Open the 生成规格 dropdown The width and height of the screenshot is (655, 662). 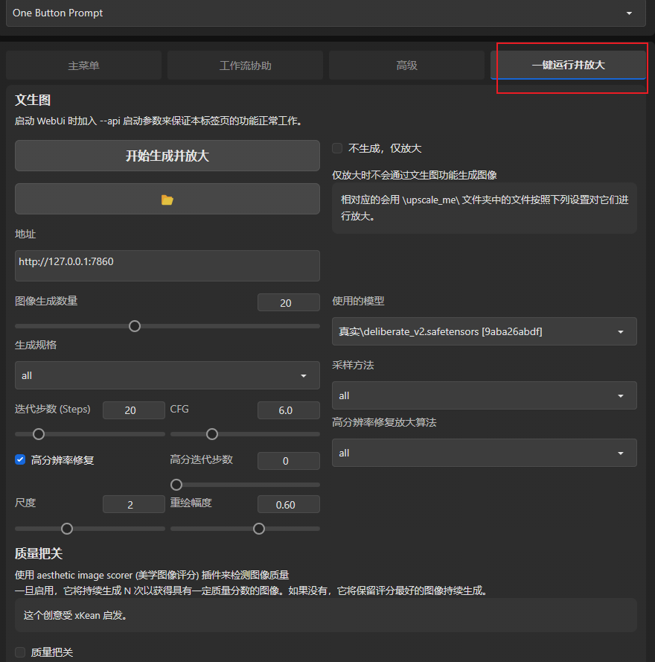pos(167,375)
